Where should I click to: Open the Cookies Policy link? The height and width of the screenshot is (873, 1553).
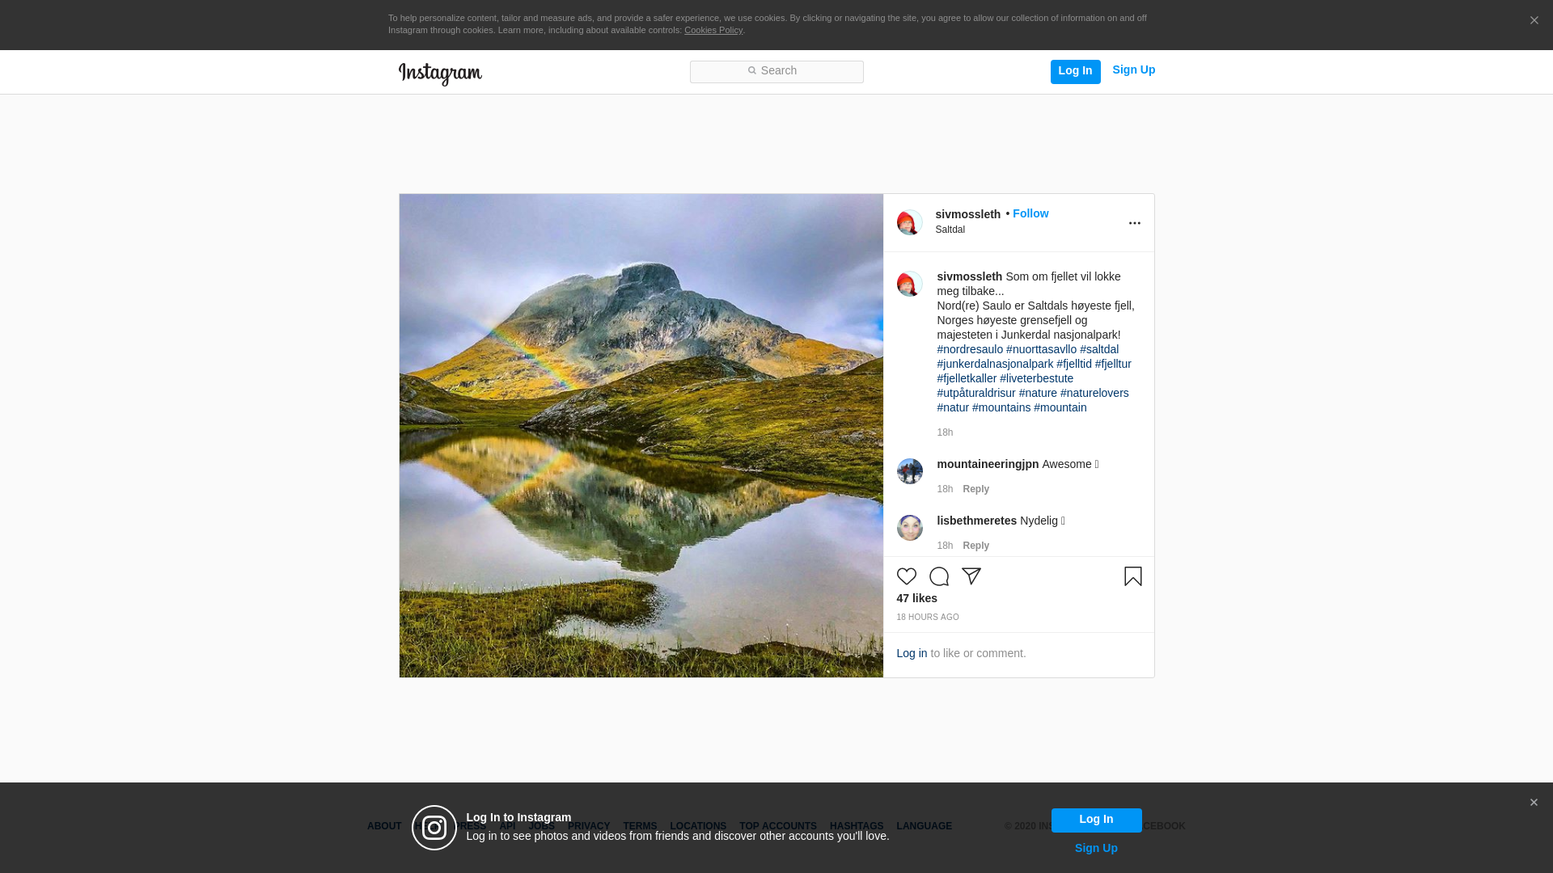(713, 30)
